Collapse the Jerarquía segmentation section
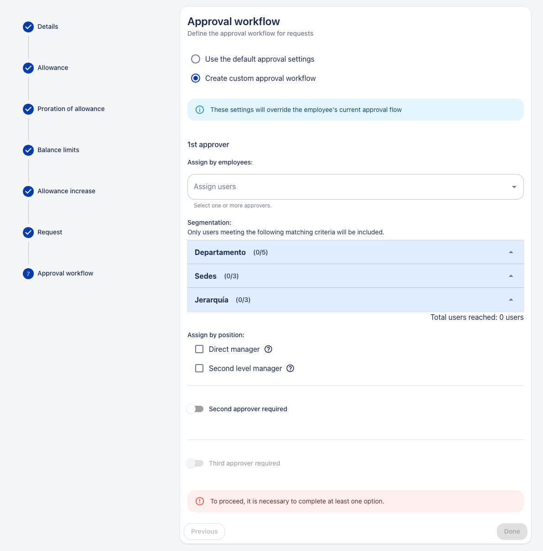This screenshot has width=543, height=551. (x=356, y=300)
